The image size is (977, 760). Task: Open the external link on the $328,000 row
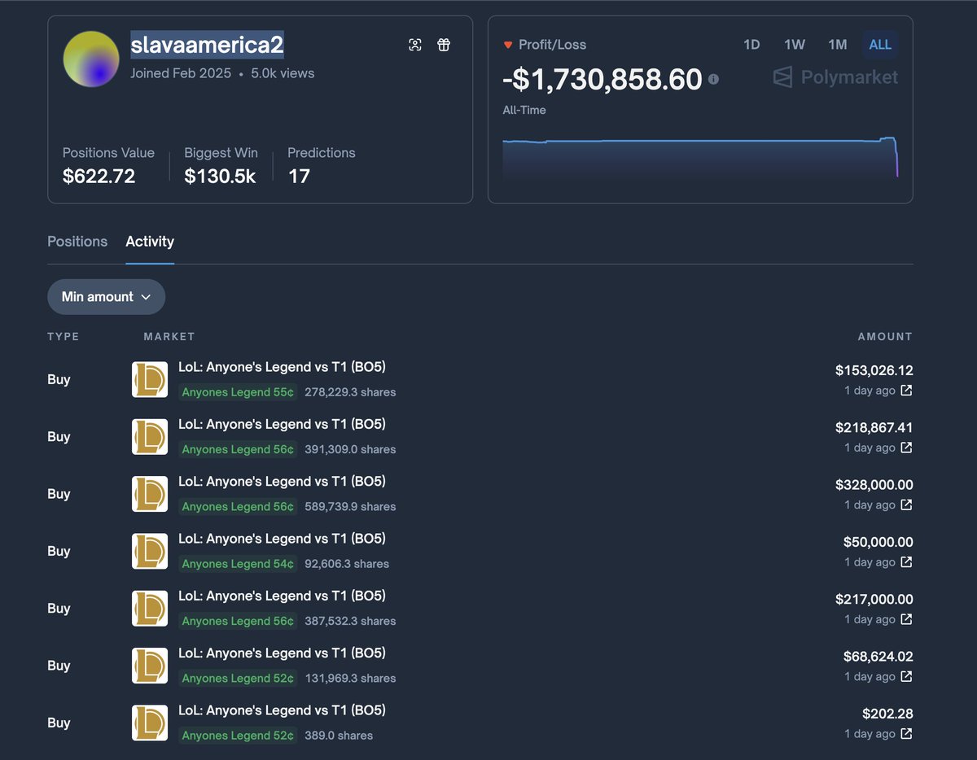[x=905, y=504]
